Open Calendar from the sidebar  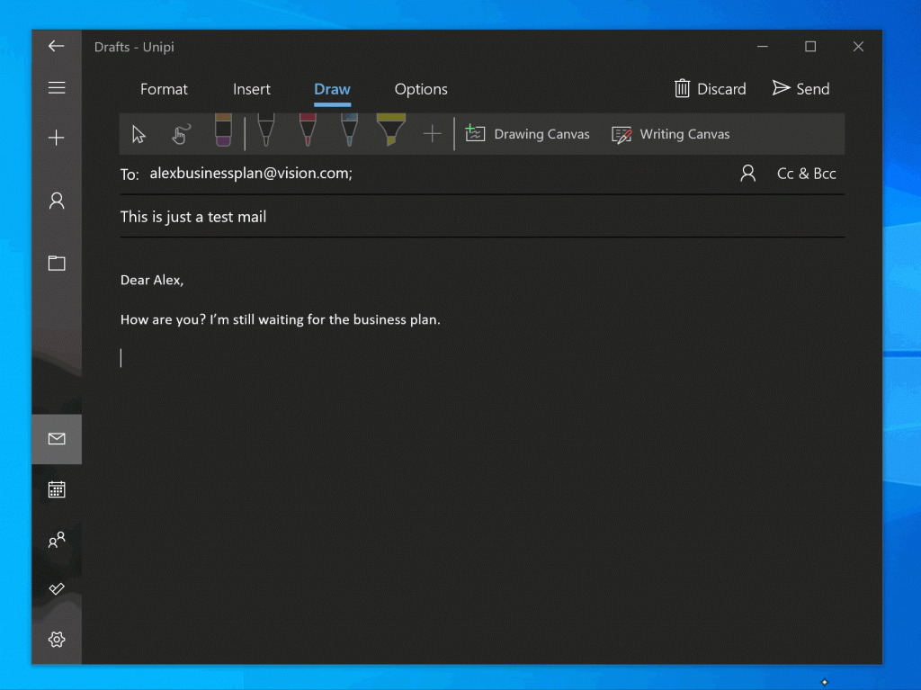[x=57, y=488]
